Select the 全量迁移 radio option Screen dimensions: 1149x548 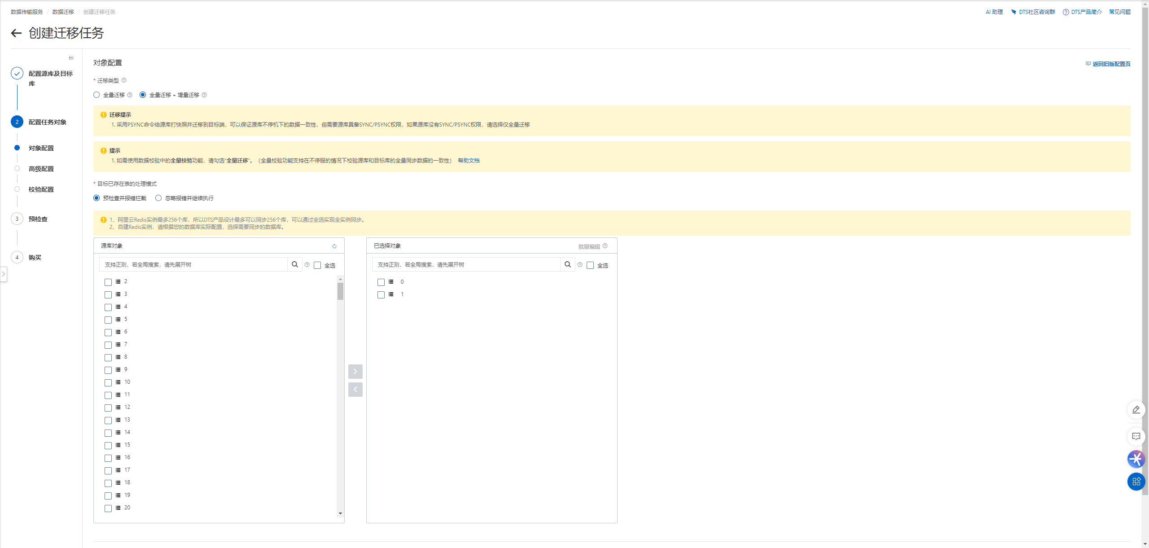[x=96, y=95]
